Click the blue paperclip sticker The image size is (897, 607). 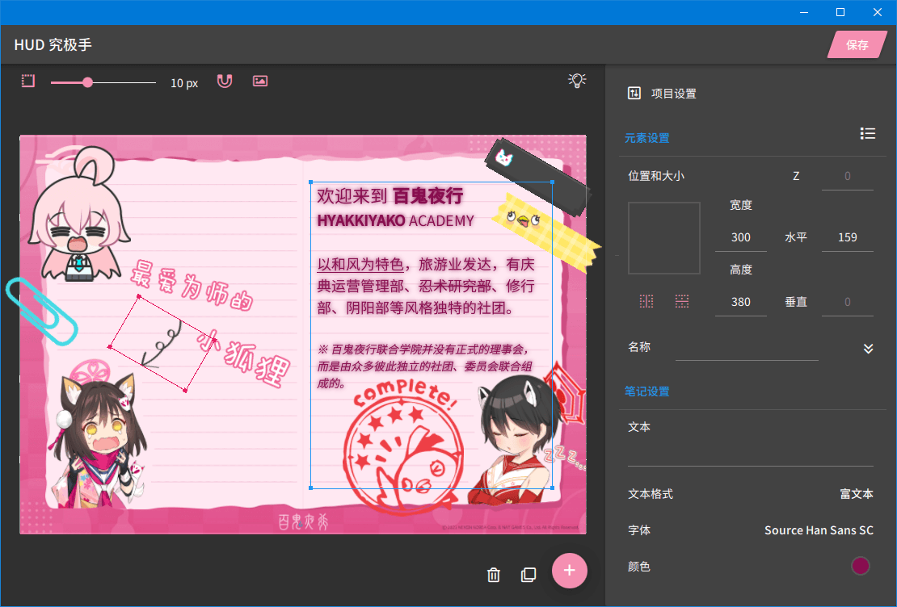41,312
